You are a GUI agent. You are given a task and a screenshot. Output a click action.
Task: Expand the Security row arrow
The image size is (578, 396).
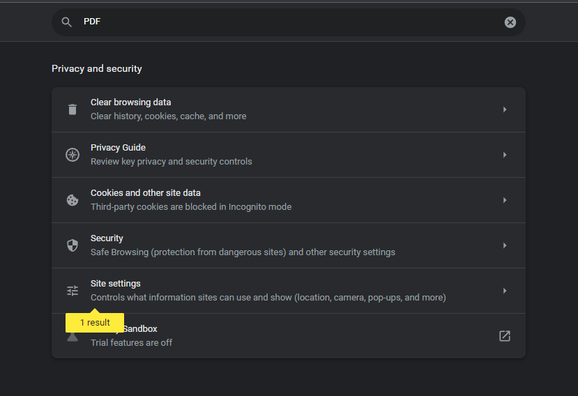[505, 245]
